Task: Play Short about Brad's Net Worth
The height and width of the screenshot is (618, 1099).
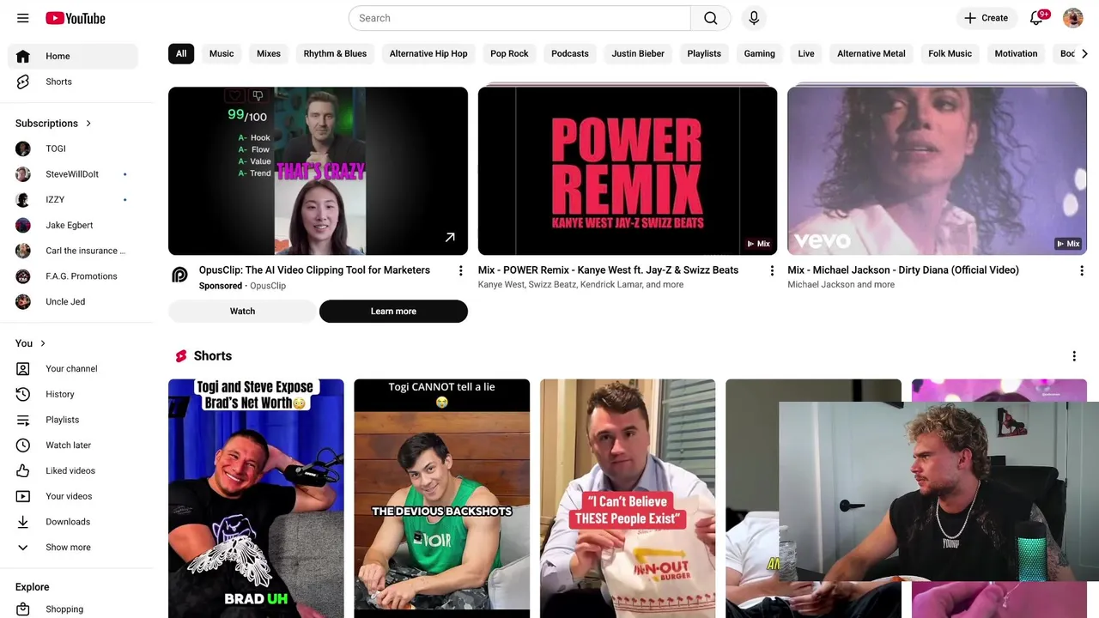Action: (x=256, y=498)
